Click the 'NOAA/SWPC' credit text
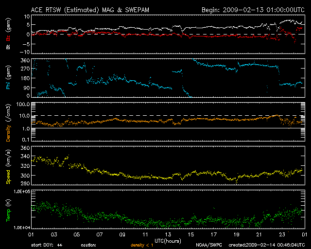Viewport: 311px width, 249px height. 209,245
